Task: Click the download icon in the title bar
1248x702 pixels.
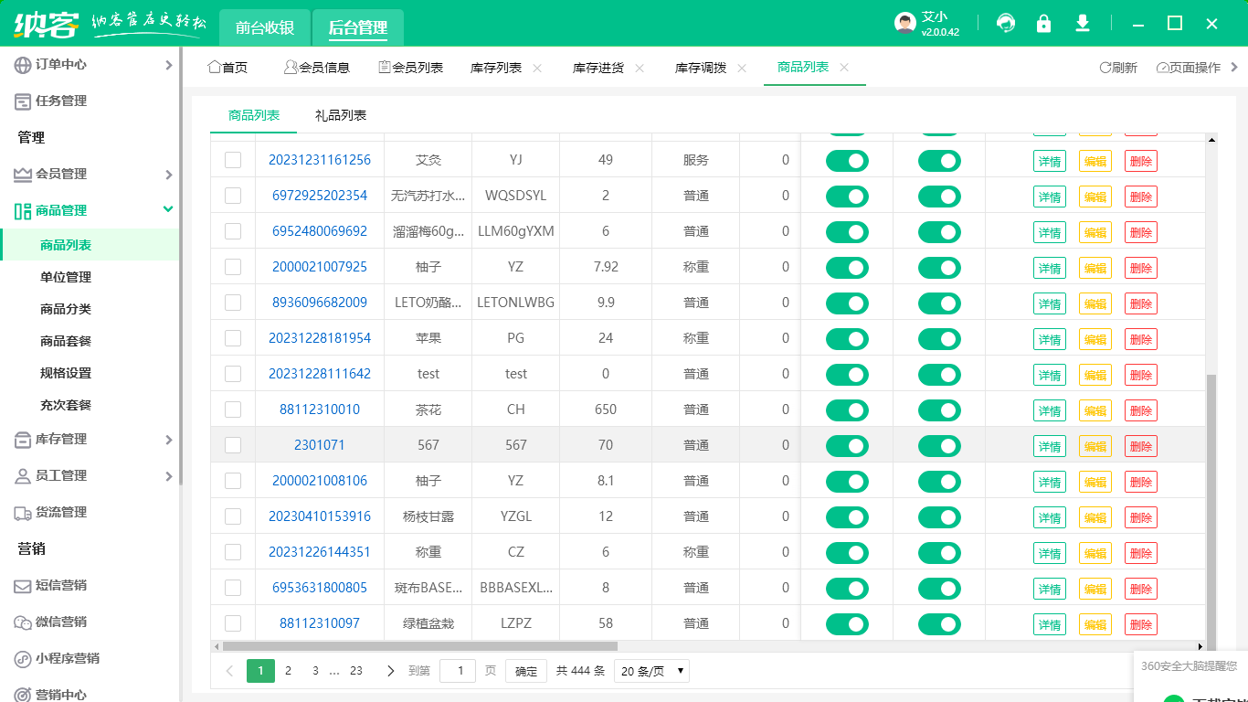Action: click(x=1082, y=24)
